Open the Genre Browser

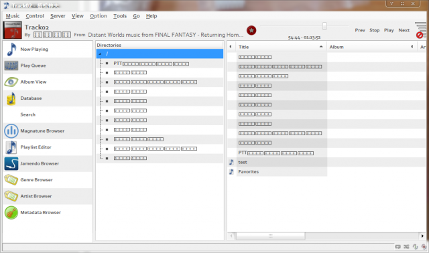pyautogui.click(x=48, y=180)
